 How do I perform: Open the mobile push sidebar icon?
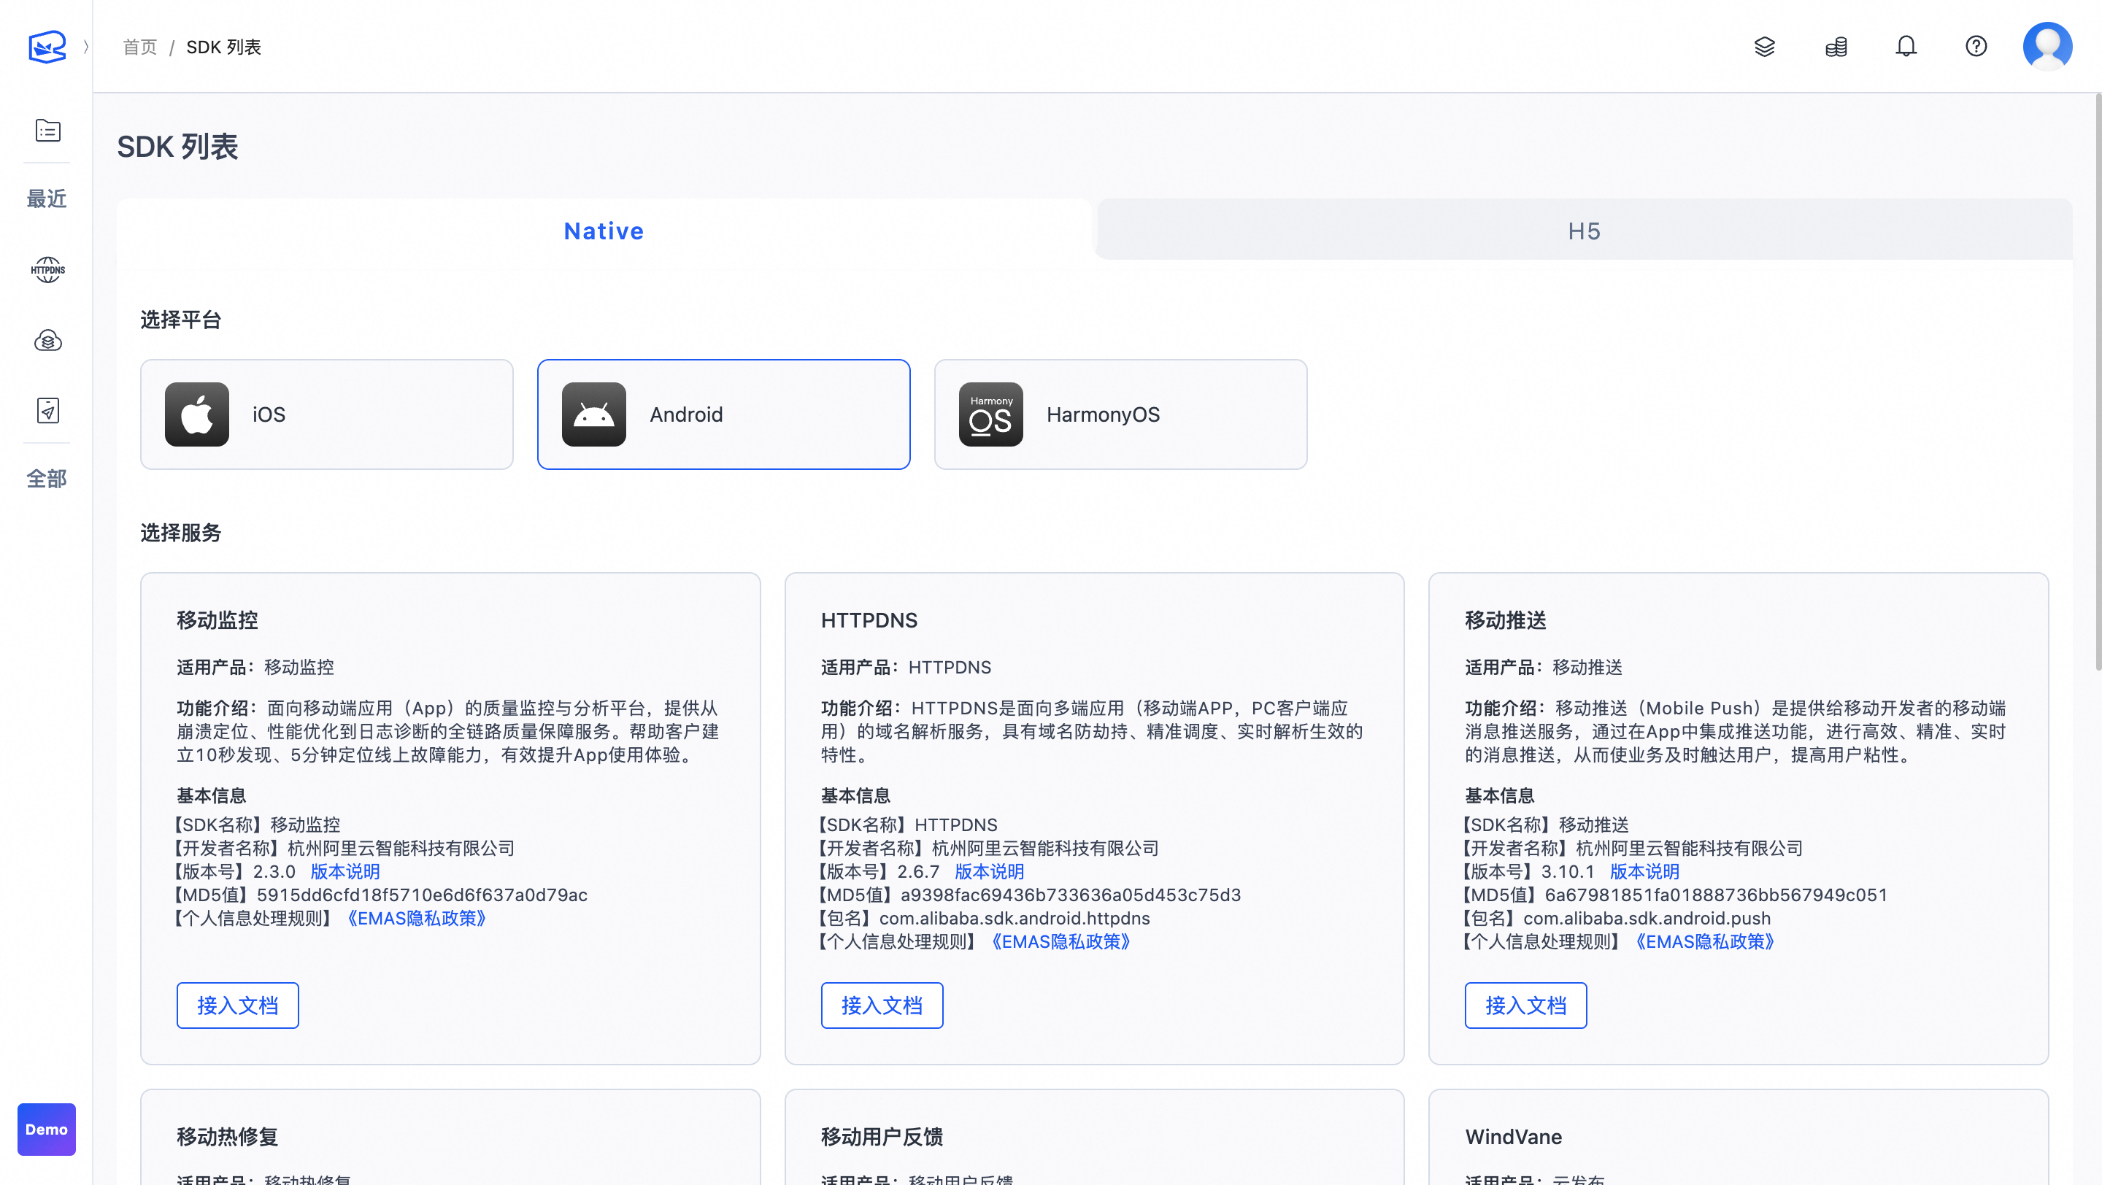point(47,410)
